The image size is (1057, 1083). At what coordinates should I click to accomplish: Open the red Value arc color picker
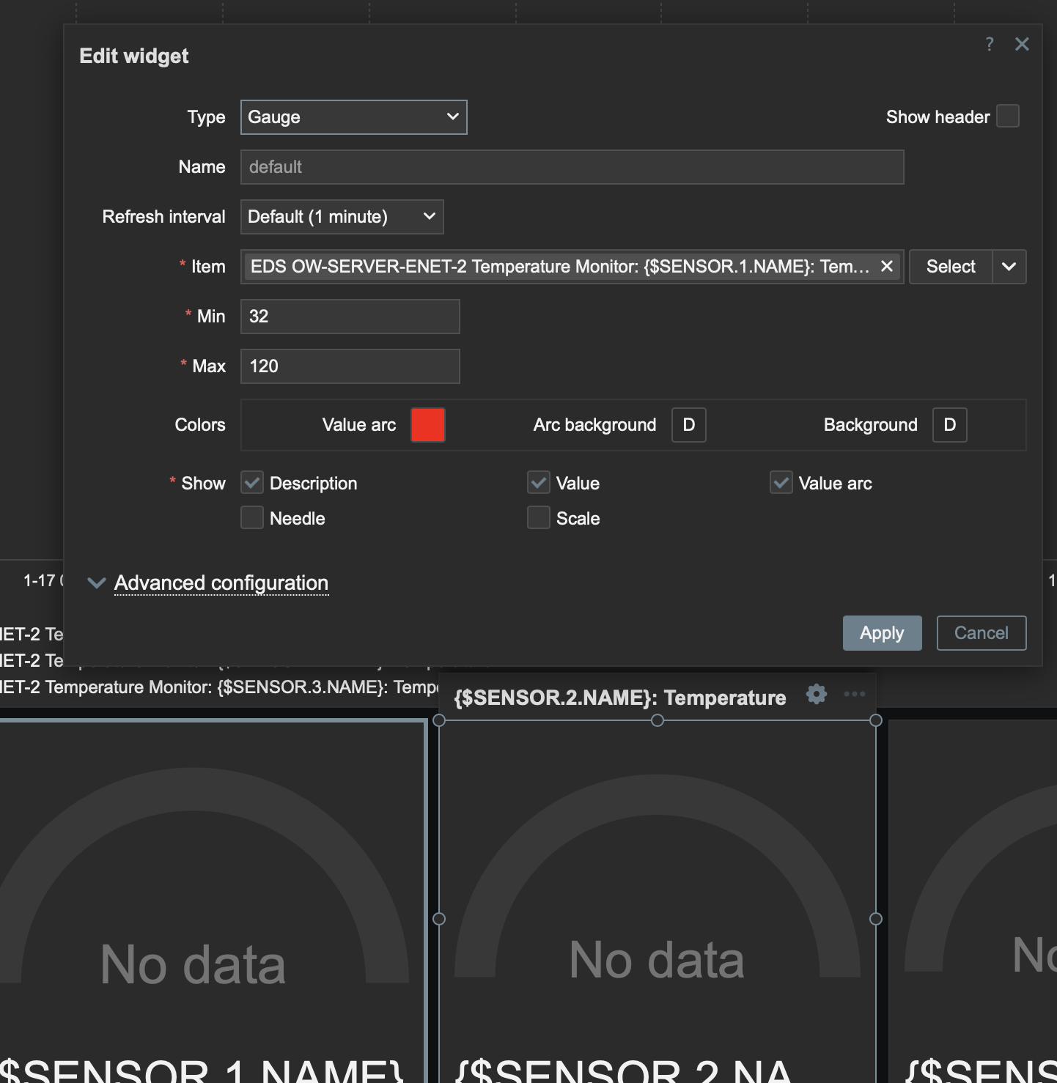pos(428,425)
